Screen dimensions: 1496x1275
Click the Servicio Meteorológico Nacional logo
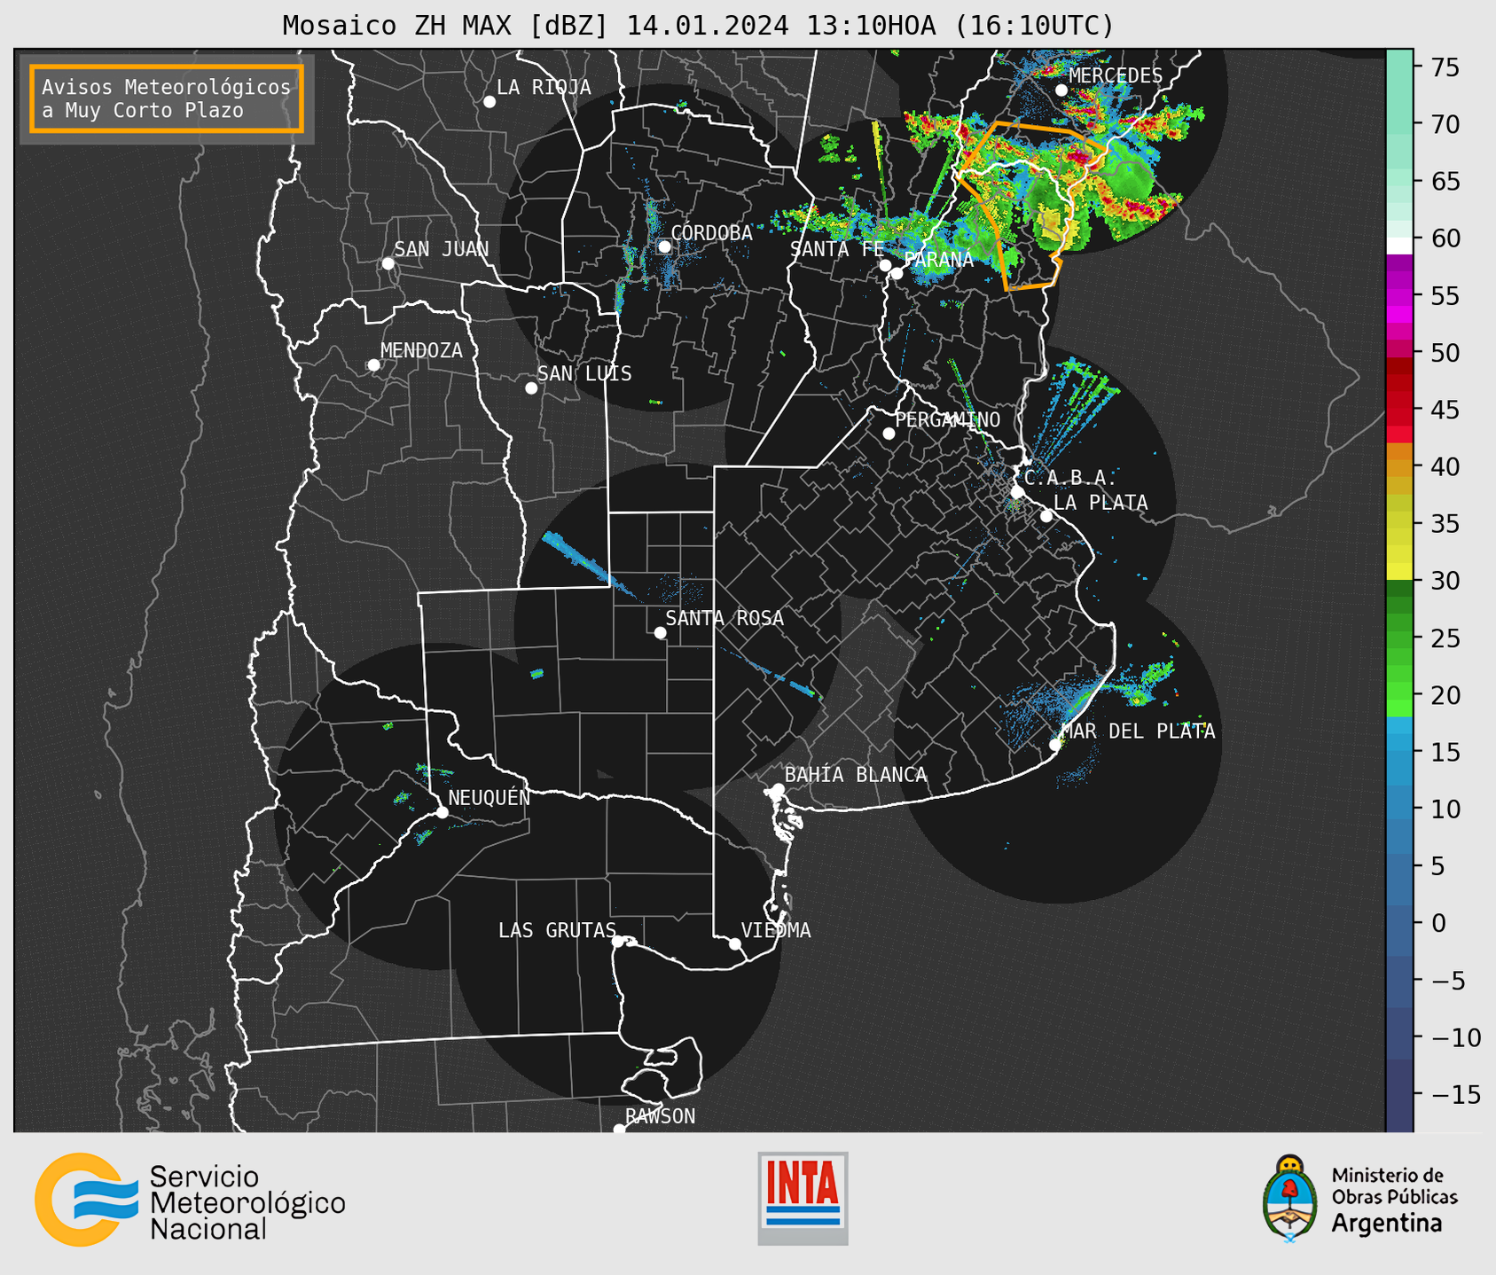pos(190,1200)
